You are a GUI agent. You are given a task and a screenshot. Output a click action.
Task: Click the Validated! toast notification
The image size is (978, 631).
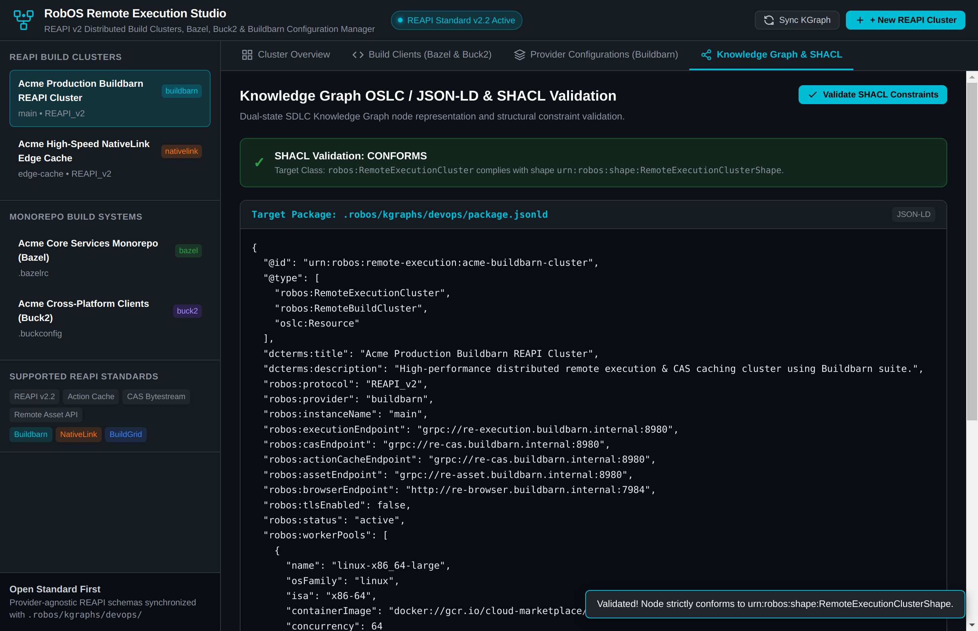pos(775,603)
